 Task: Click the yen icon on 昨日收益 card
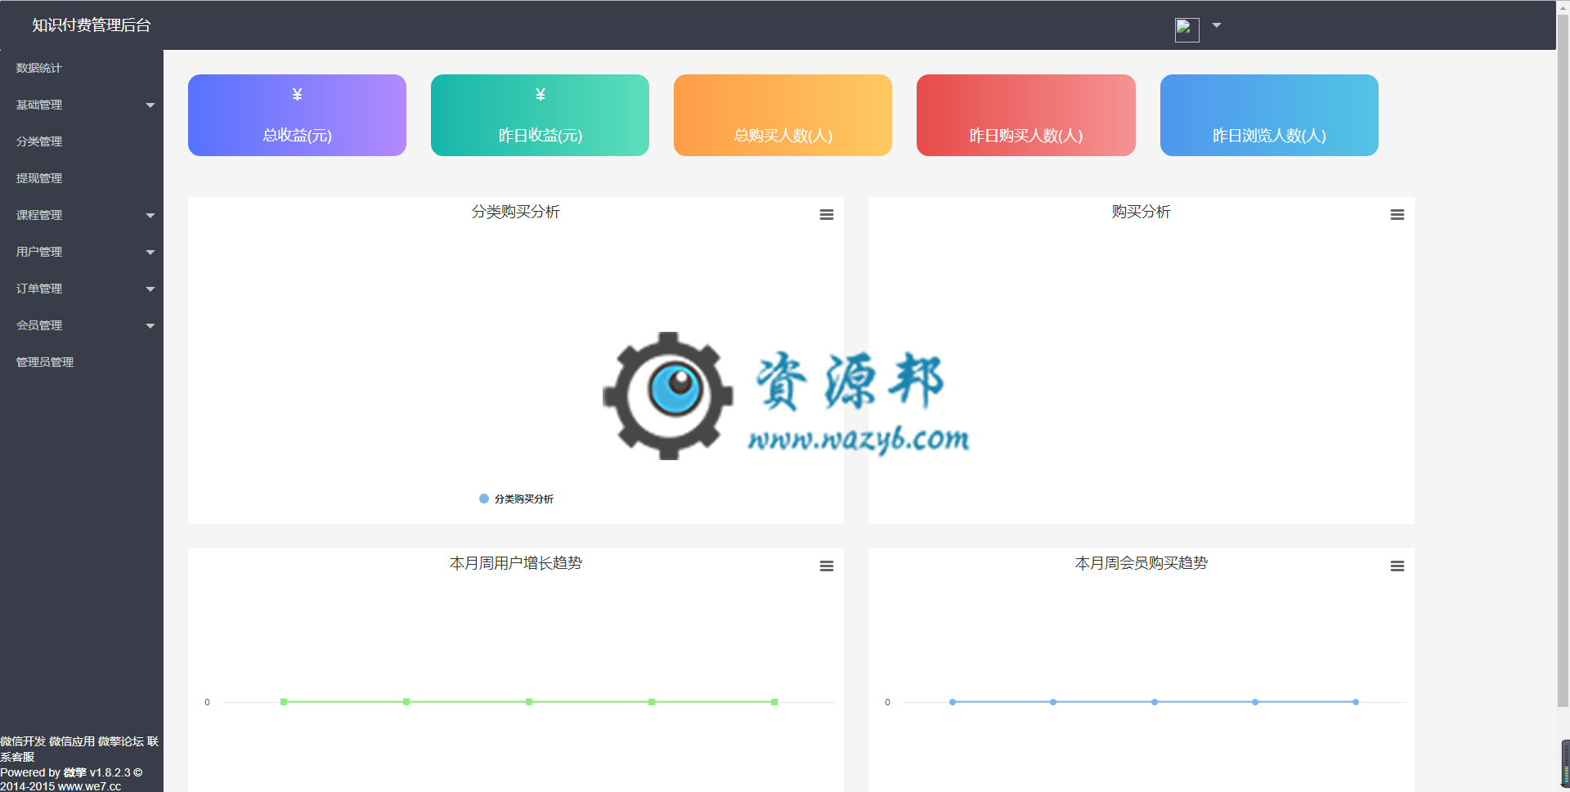[x=541, y=95]
